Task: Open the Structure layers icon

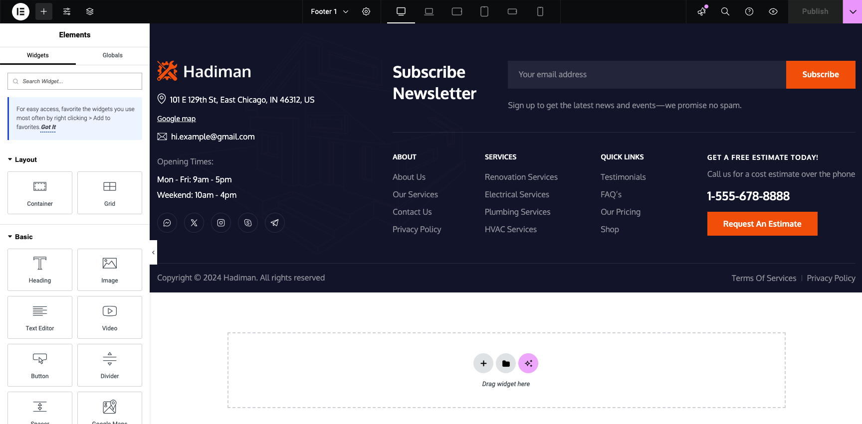Action: tap(90, 11)
